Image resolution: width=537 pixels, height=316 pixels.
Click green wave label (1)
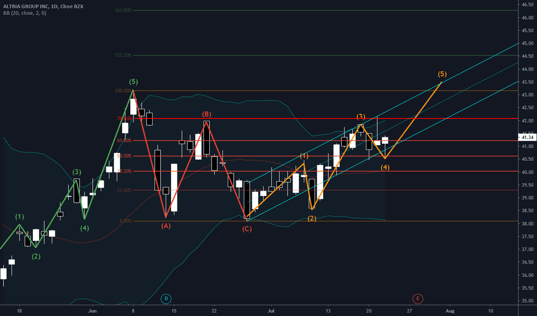[x=20, y=217]
